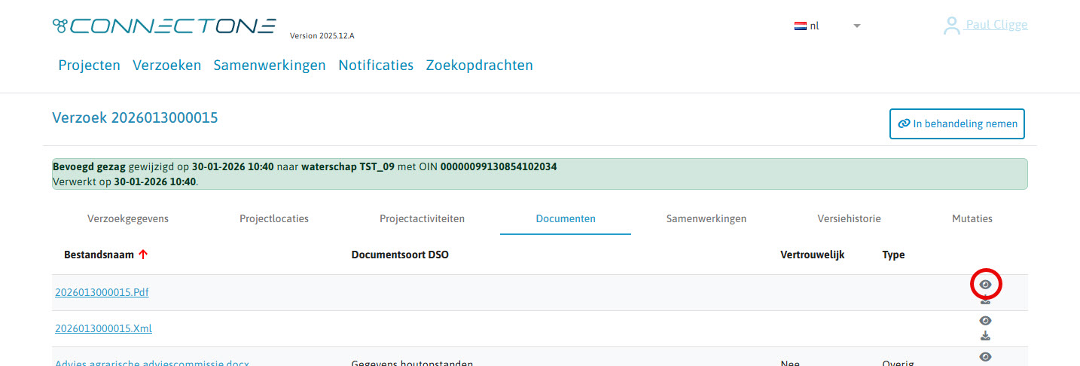The width and height of the screenshot is (1080, 366).
Task: Click the Verwerkt op 30-01-2026 10:40 text
Action: pos(126,181)
